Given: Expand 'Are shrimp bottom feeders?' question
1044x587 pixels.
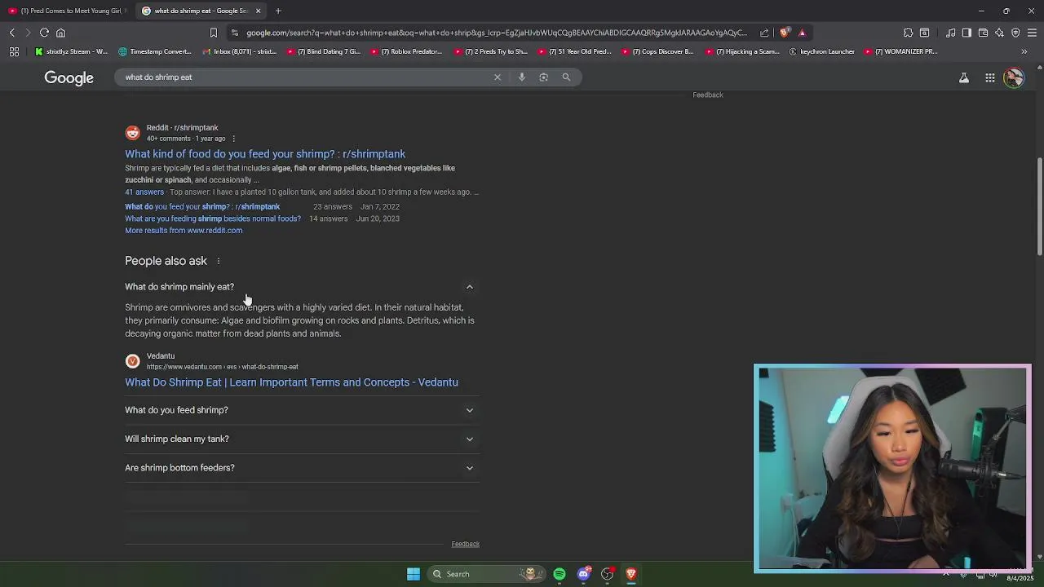Looking at the screenshot, I should pyautogui.click(x=302, y=468).
